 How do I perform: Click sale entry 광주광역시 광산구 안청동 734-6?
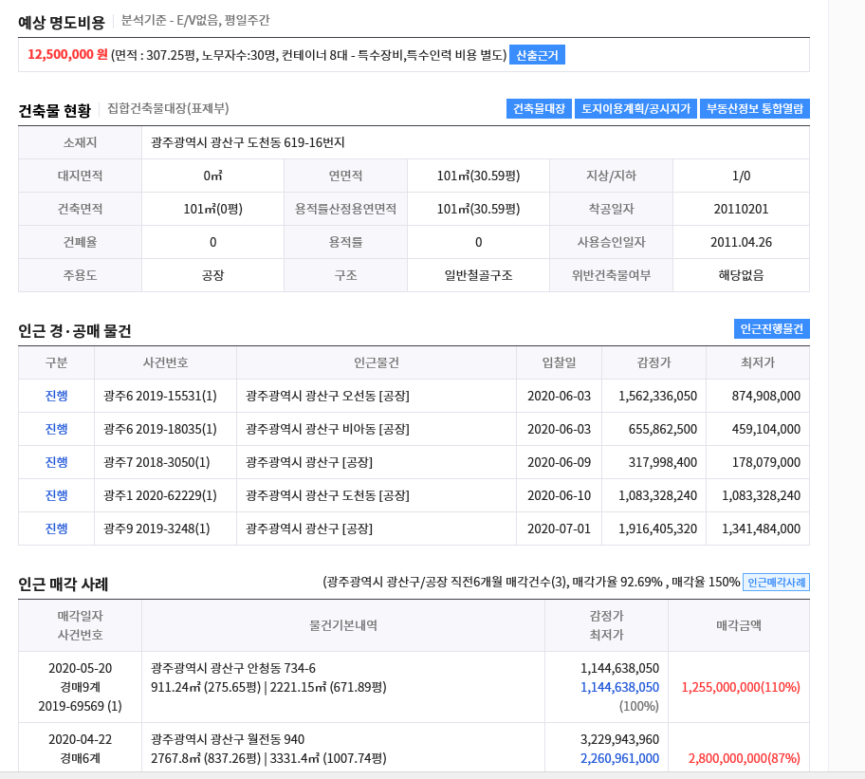point(233,668)
